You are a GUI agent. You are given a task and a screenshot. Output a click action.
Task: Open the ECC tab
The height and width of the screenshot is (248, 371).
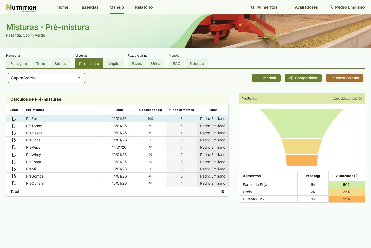pyautogui.click(x=176, y=64)
